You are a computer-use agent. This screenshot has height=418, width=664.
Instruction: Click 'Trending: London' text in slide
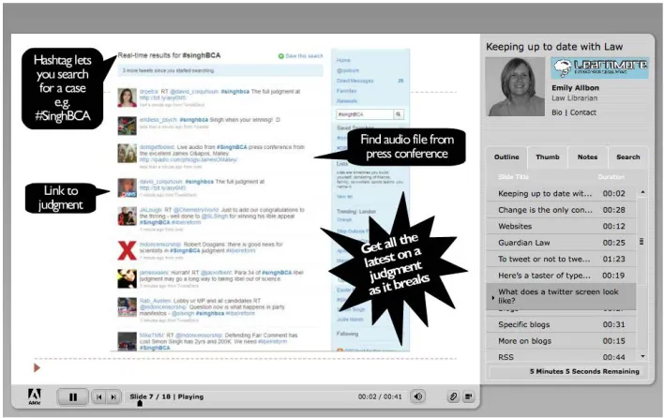356,212
